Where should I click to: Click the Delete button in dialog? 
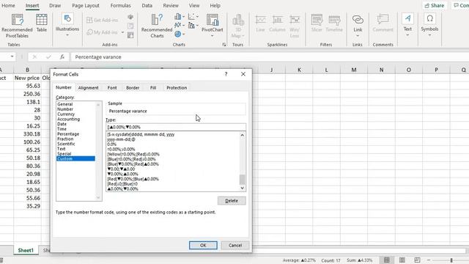(232, 200)
